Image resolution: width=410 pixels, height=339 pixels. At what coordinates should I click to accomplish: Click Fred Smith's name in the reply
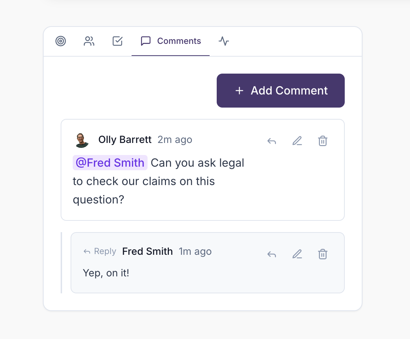(147, 251)
